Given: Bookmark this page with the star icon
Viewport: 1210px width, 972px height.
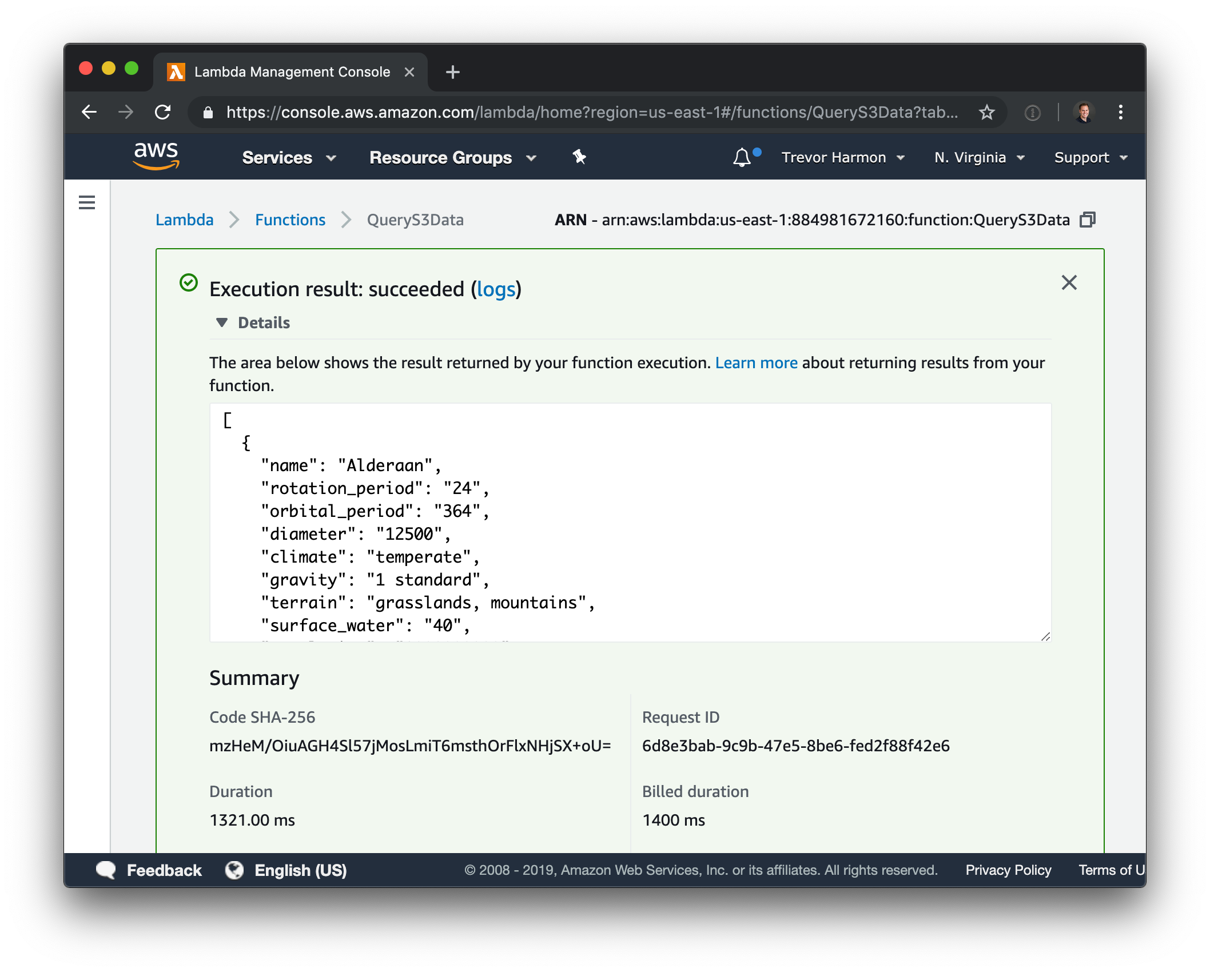Looking at the screenshot, I should click(987, 112).
